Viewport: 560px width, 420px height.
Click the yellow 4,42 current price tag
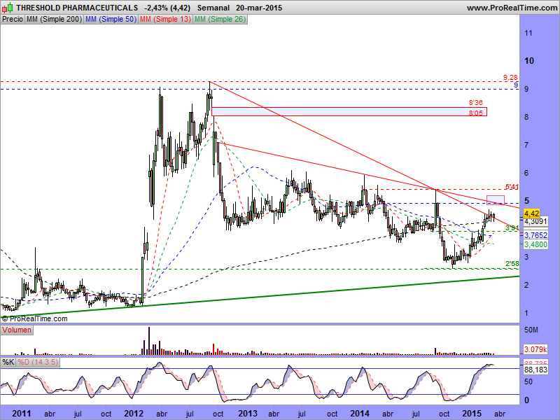pyautogui.click(x=531, y=213)
